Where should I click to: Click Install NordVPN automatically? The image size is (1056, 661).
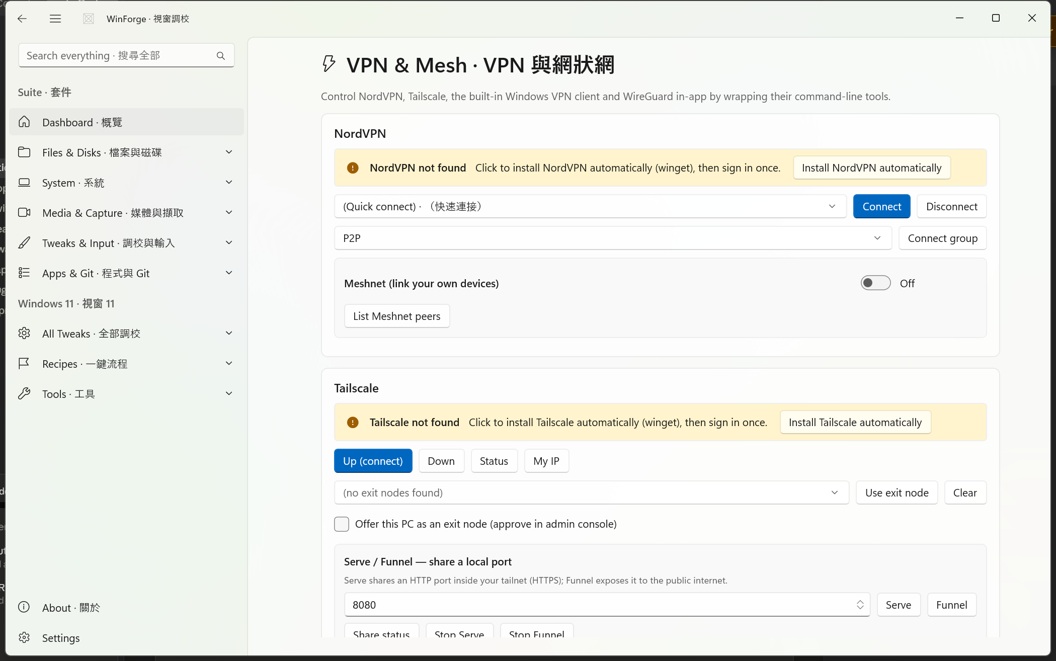pyautogui.click(x=871, y=168)
